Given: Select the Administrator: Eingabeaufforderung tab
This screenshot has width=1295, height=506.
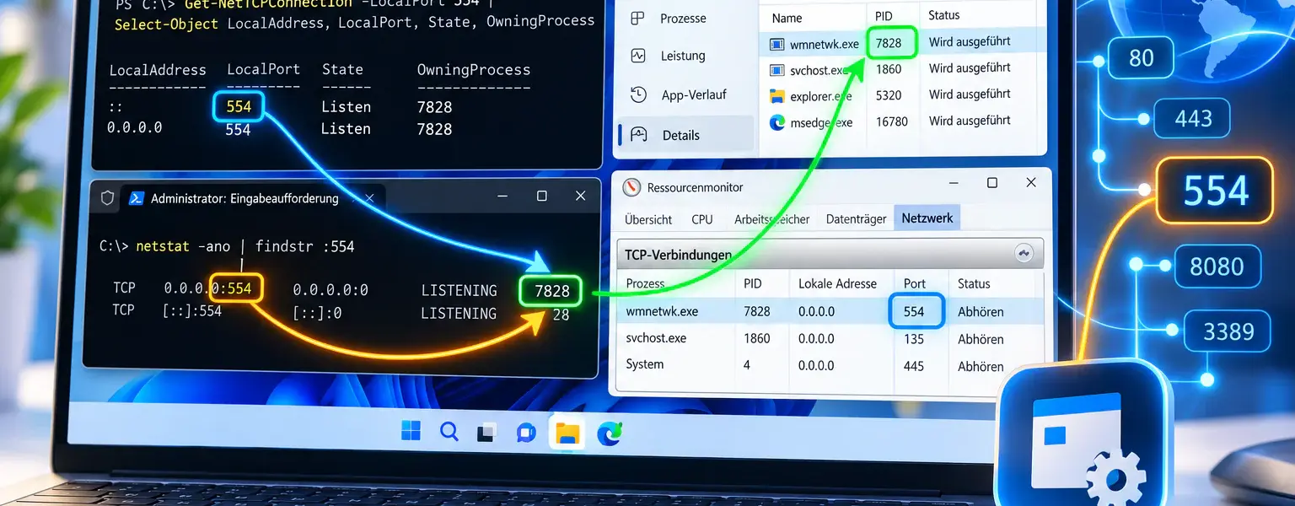Looking at the screenshot, I should click(244, 198).
